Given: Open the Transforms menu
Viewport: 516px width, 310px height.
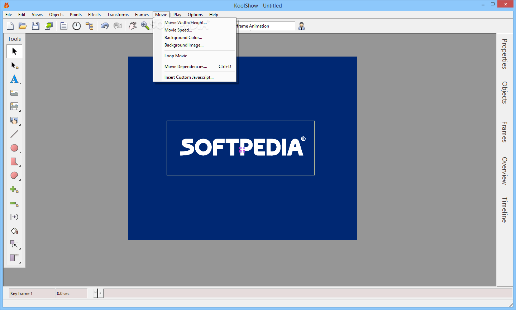Looking at the screenshot, I should coord(118,15).
